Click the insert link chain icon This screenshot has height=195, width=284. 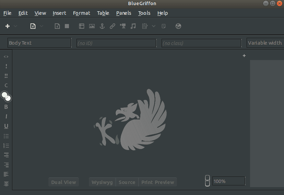(x=112, y=26)
